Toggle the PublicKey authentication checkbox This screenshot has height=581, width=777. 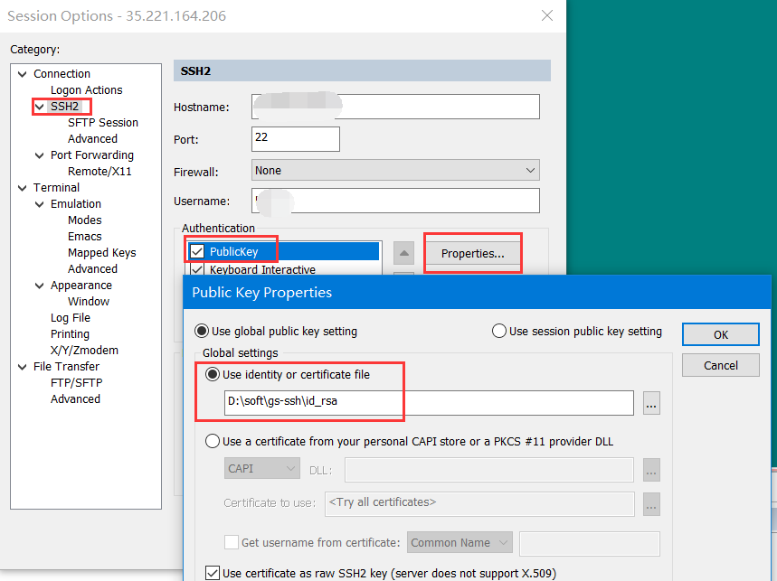point(197,251)
